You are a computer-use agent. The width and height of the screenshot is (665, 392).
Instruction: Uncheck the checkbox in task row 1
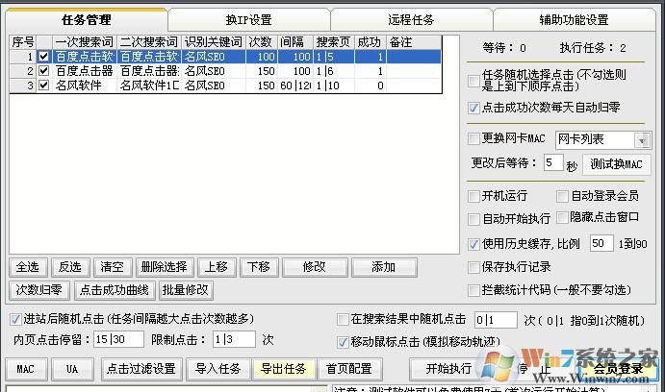pos(43,57)
